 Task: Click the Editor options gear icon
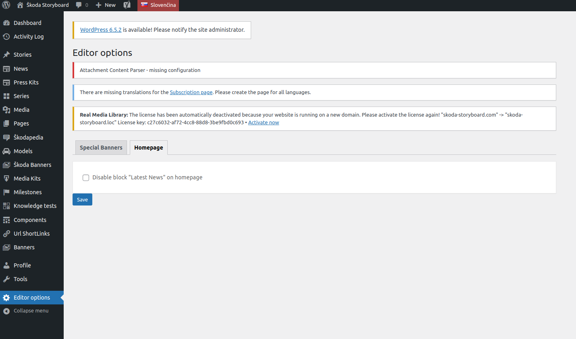click(x=6, y=298)
